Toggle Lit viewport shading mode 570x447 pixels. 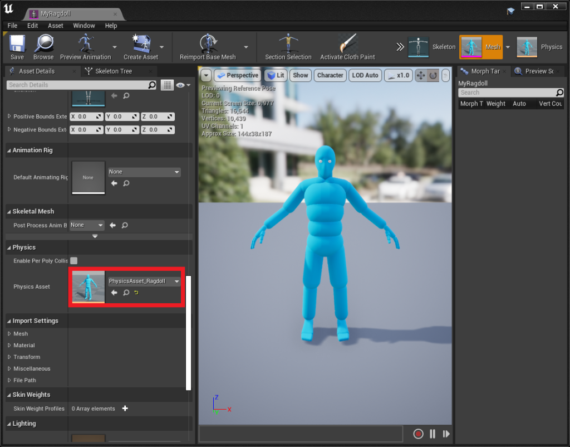coord(276,75)
